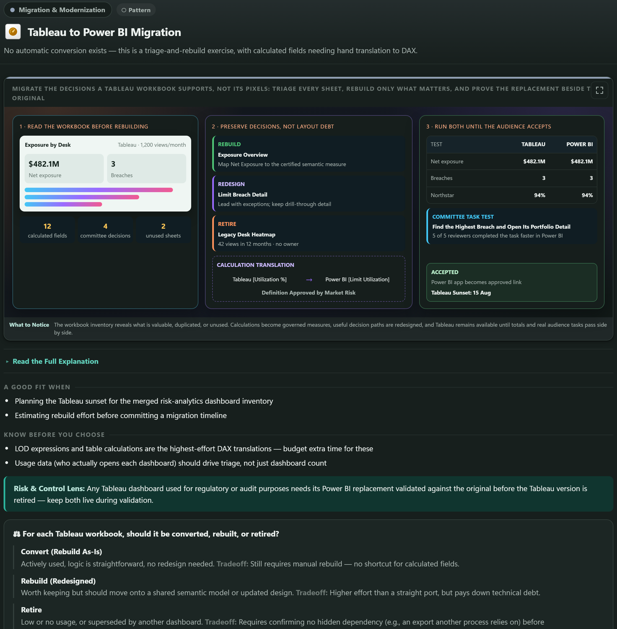Click the 2 unused sheets stat
This screenshot has height=629, width=617.
[x=163, y=230]
